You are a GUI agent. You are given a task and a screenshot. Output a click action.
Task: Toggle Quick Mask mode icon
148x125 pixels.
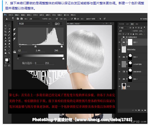5,65
